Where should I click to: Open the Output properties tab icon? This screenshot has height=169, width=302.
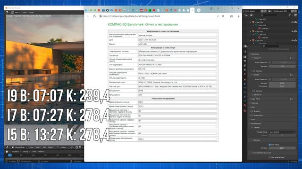click(245, 61)
